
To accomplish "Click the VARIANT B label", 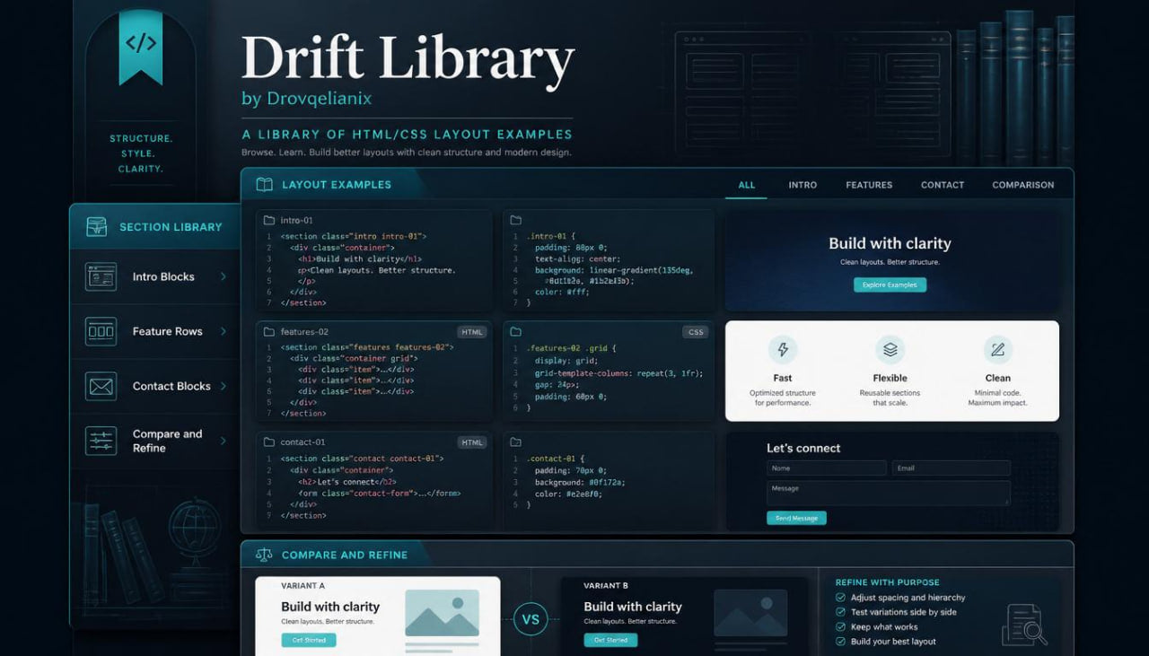I will click(x=606, y=586).
